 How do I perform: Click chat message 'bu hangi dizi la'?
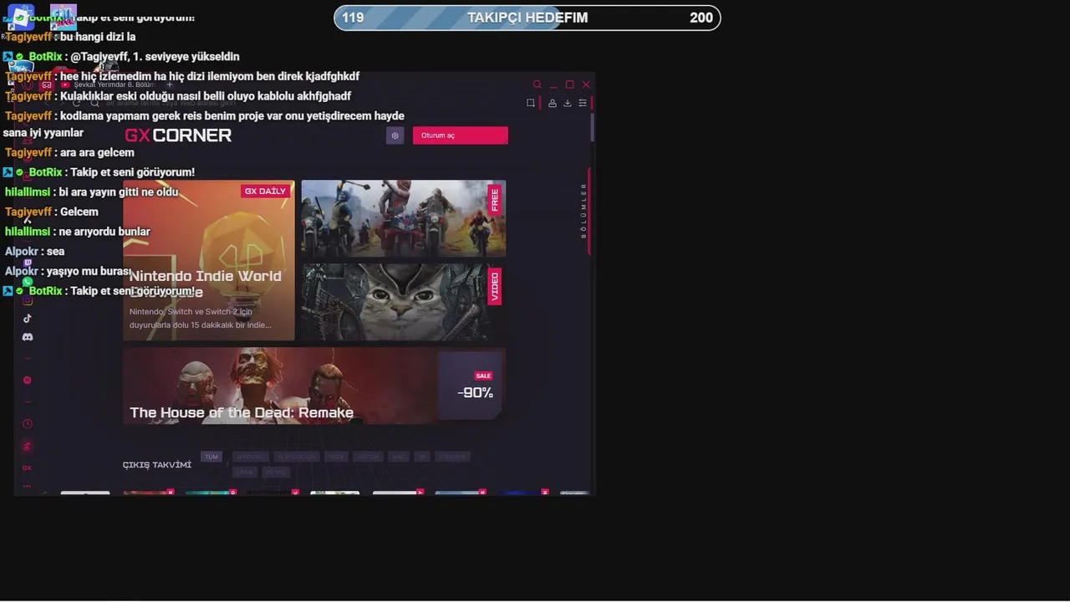98,37
